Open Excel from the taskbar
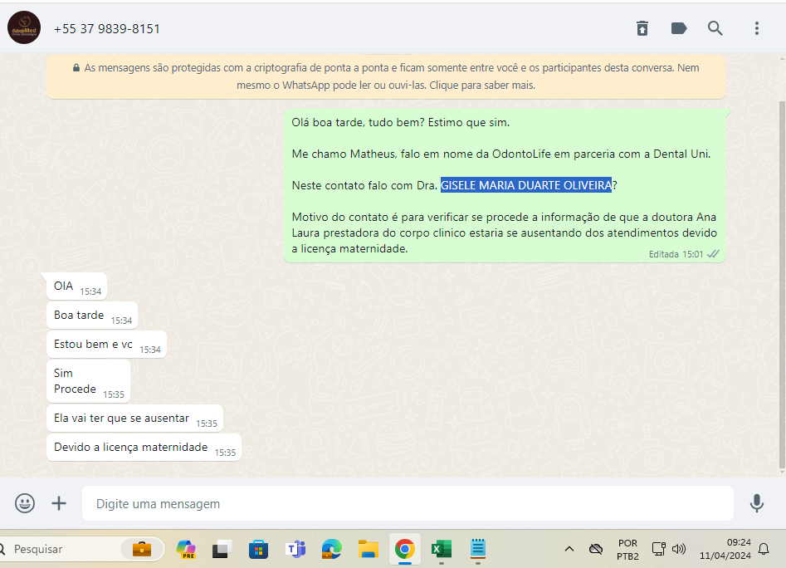 point(441,549)
